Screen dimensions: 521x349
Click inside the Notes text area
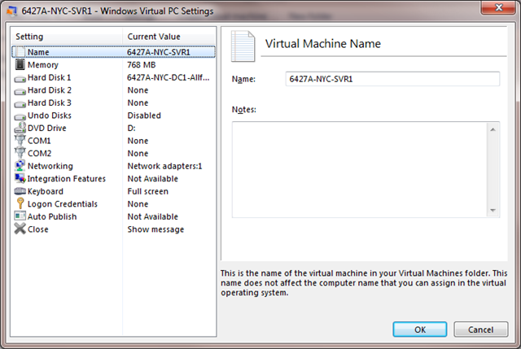point(360,170)
